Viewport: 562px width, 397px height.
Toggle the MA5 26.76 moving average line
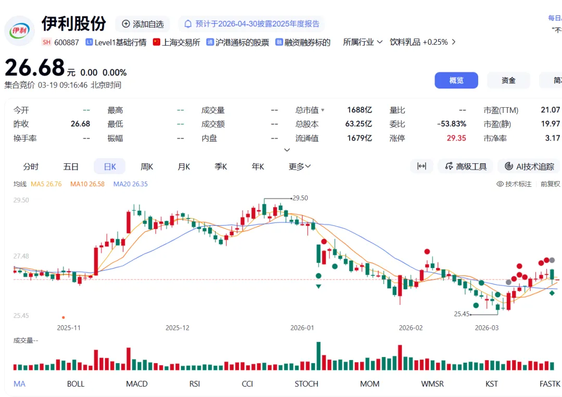click(x=46, y=184)
